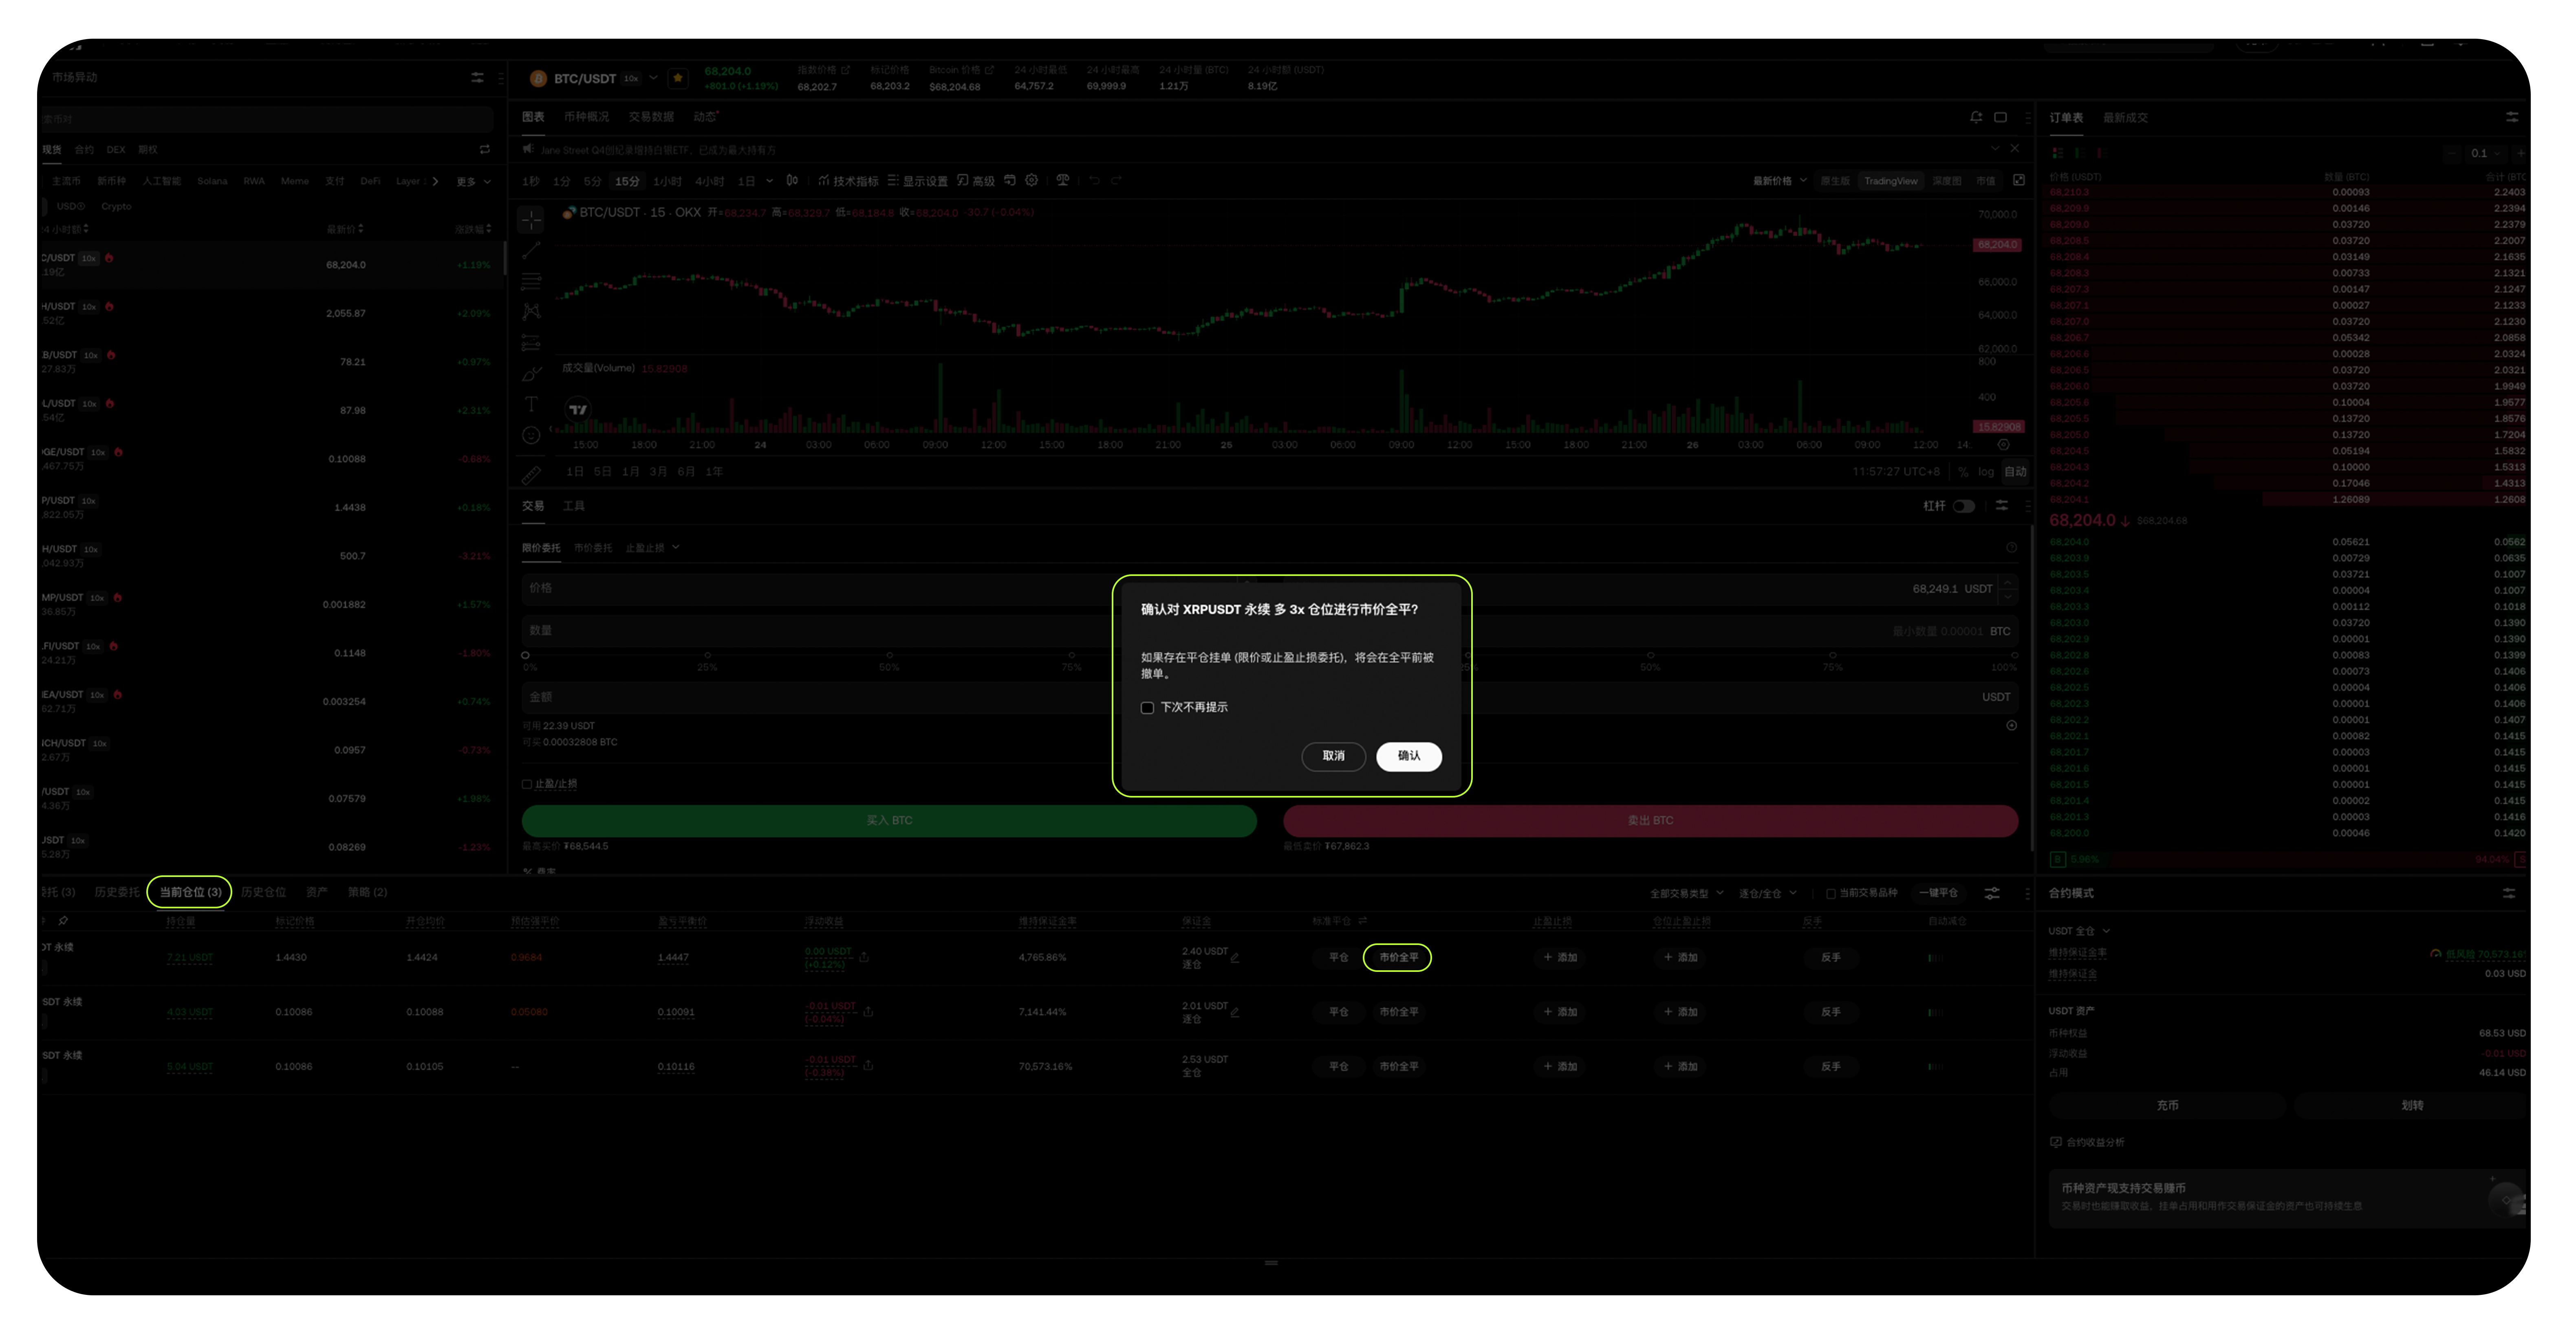
Task: Switch chart layout via the rectangle icon
Action: pos(2000,117)
